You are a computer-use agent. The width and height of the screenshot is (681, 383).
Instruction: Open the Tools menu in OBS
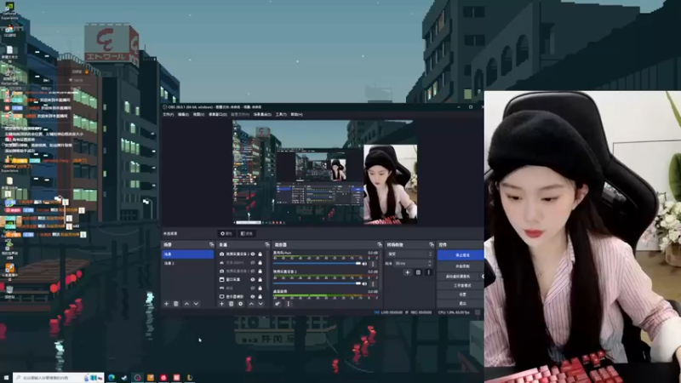coord(281,115)
